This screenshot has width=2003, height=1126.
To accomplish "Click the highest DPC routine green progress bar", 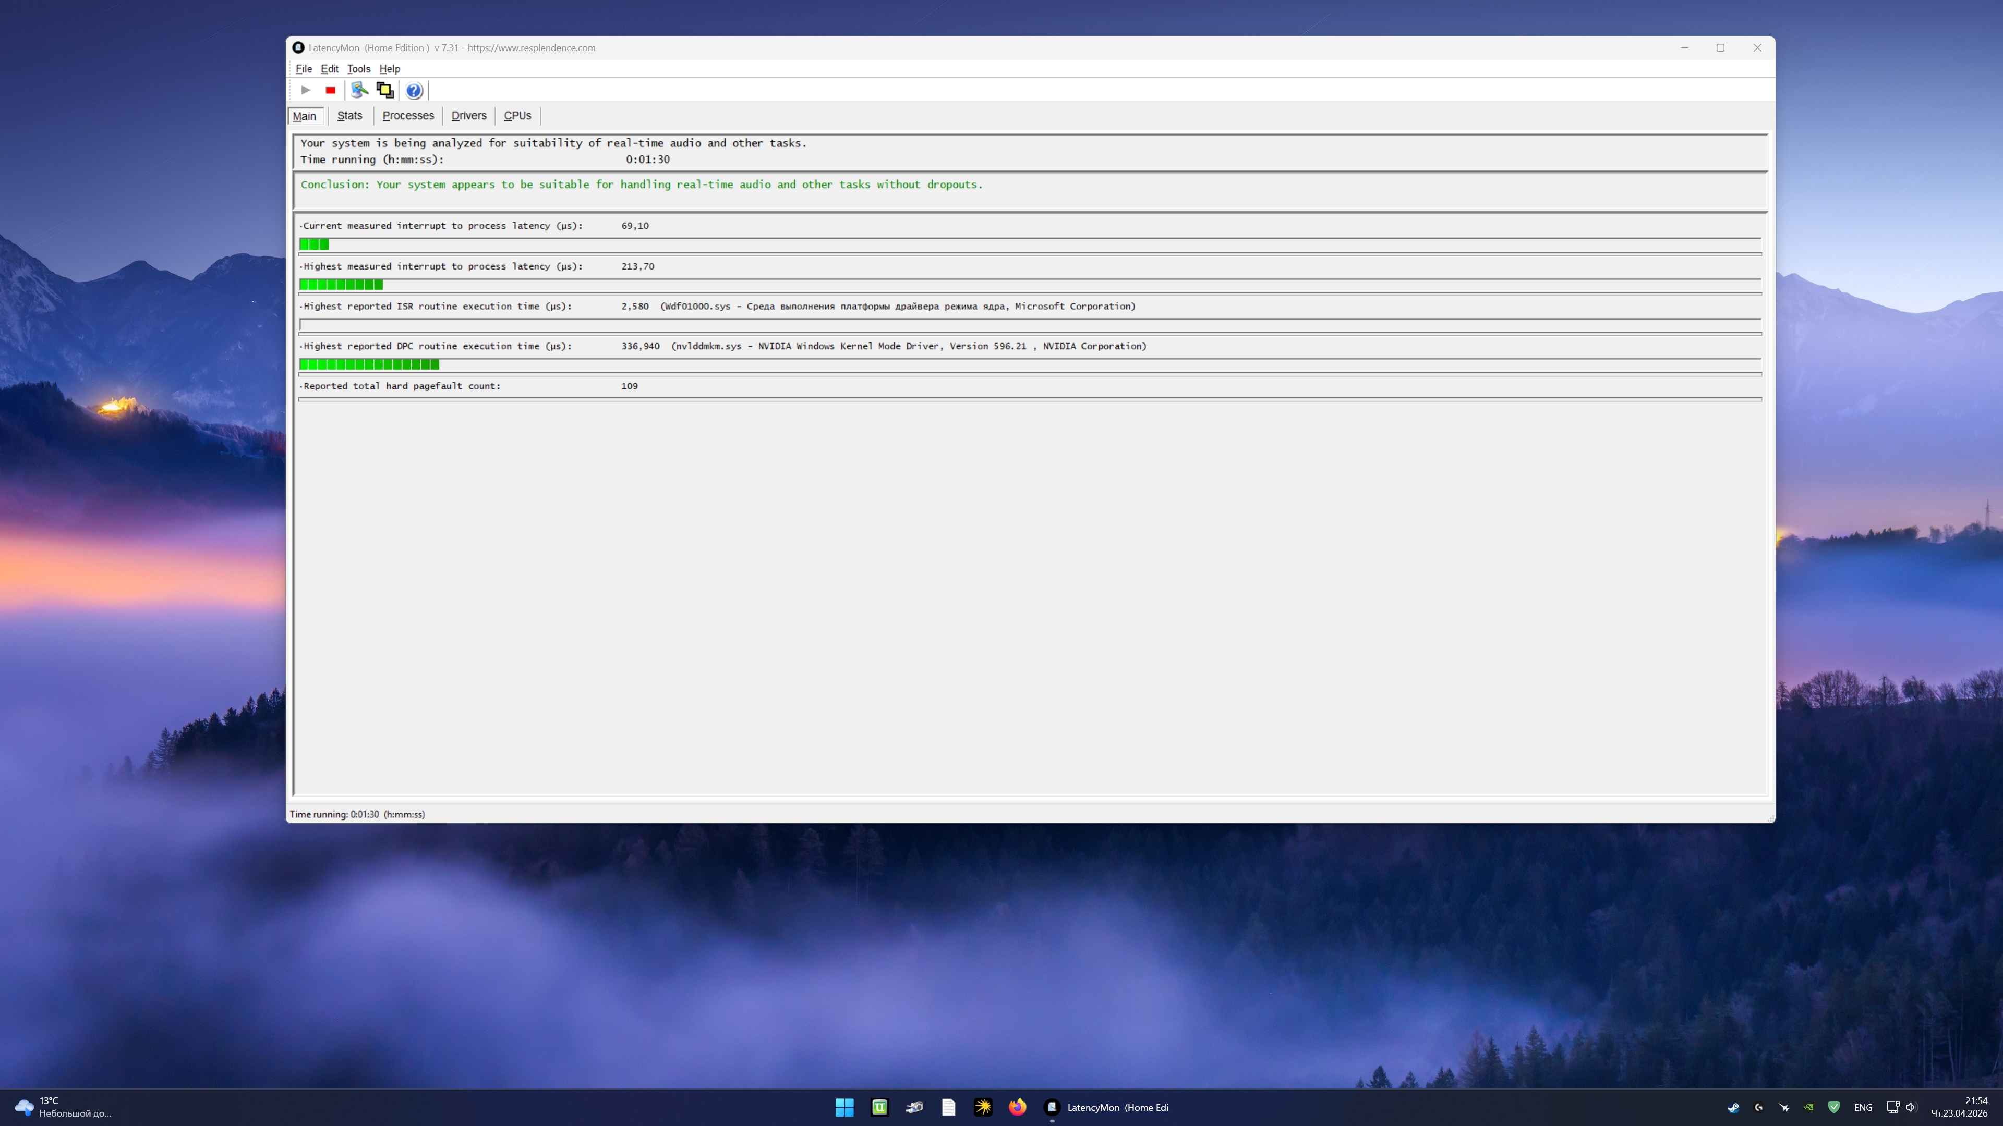I will 369,364.
